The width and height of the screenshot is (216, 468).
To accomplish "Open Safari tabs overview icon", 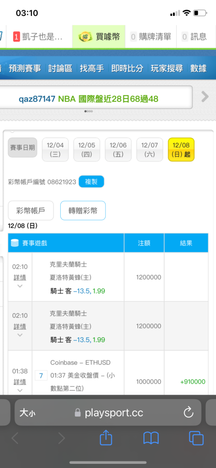I will (x=196, y=438).
